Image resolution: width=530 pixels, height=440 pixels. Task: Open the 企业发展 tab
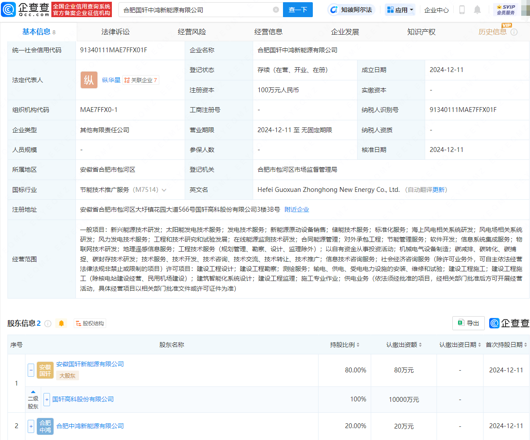tap(345, 32)
